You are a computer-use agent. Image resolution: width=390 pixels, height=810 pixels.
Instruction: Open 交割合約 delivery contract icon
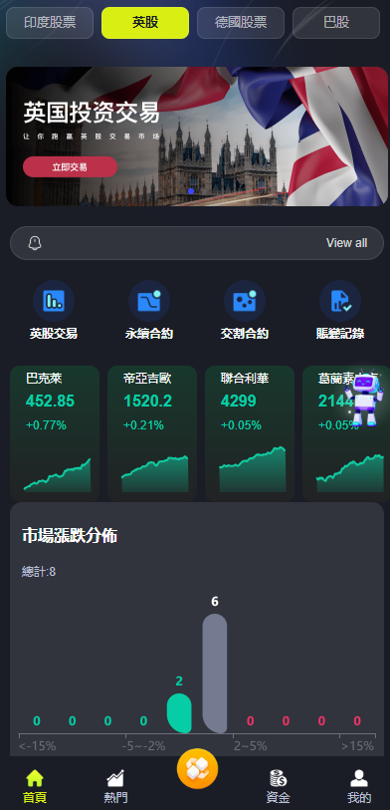tap(245, 301)
